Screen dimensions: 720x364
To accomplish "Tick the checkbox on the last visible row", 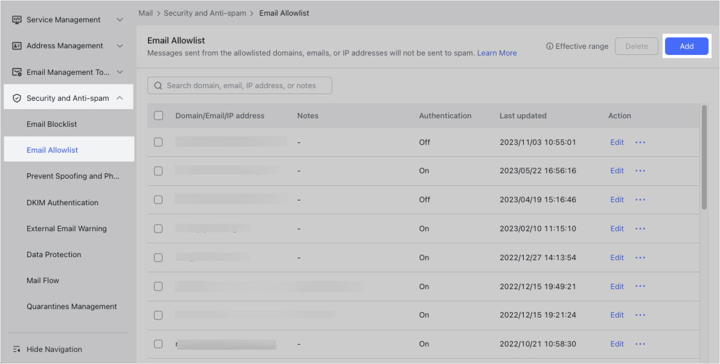I will coord(158,343).
